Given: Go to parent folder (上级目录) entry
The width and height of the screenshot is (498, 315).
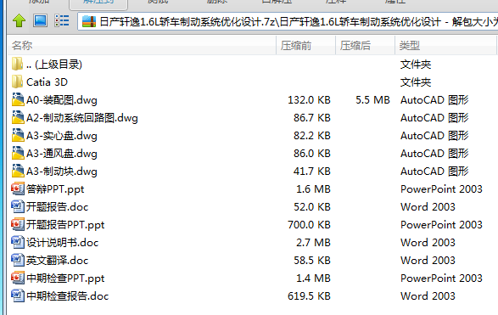Looking at the screenshot, I should point(54,65).
